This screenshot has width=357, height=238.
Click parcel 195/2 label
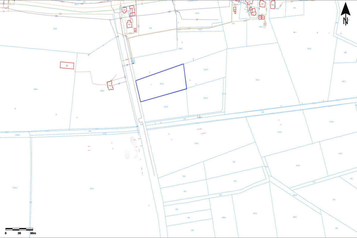[x=55, y=29]
